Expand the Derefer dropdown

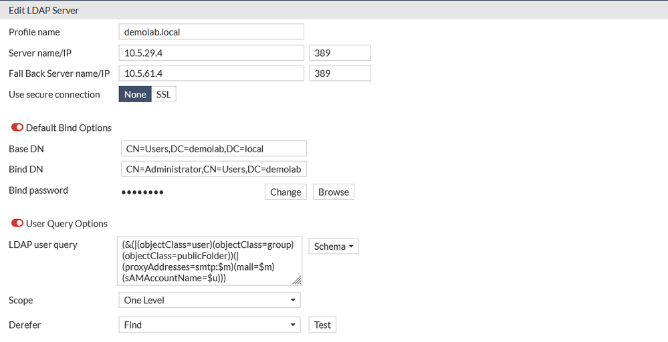[209, 325]
